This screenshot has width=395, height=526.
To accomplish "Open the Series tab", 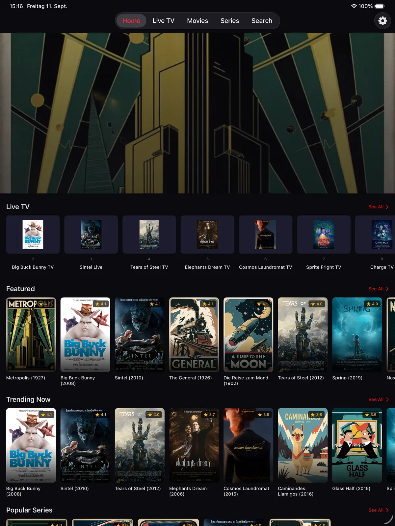I will coord(230,21).
